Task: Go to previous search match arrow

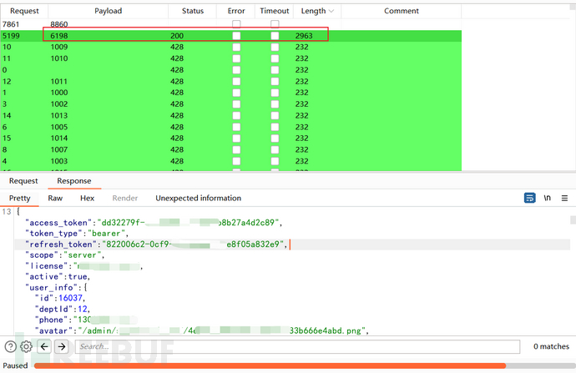Action: point(44,346)
